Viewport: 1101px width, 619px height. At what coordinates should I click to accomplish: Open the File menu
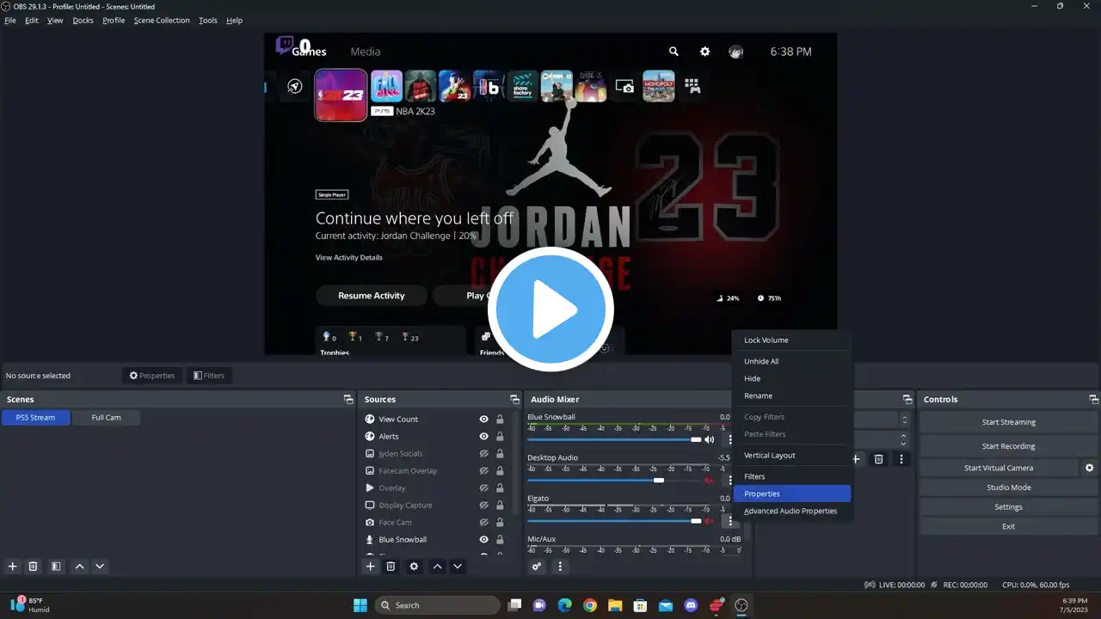click(x=10, y=21)
